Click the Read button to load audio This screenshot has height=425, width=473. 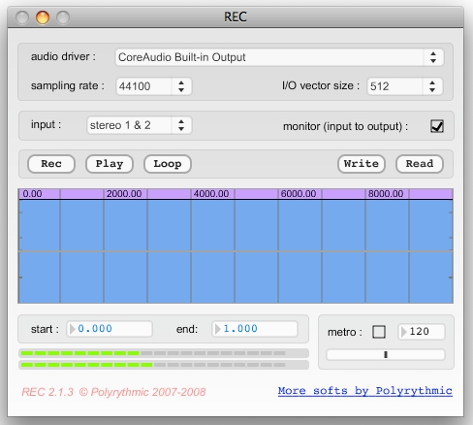point(420,164)
